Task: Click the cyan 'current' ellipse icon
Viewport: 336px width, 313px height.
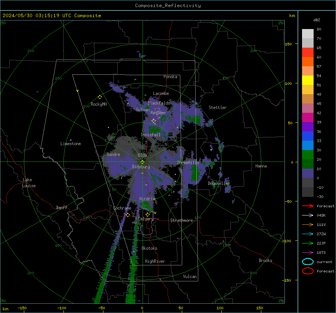Action: pyautogui.click(x=308, y=262)
